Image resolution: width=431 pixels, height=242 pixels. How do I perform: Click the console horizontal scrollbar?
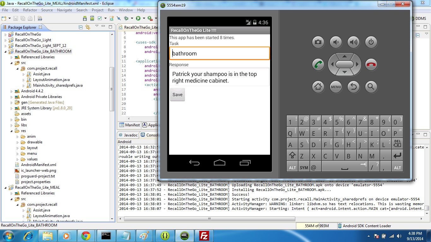click(x=210, y=219)
